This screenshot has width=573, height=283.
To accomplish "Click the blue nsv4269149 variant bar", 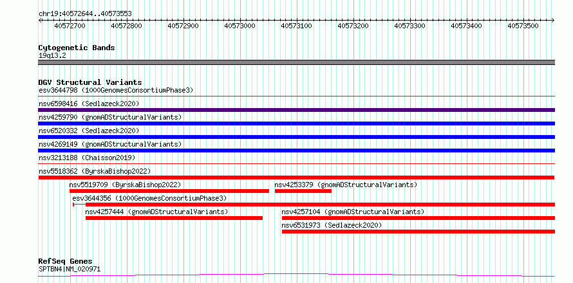I will click(x=296, y=151).
